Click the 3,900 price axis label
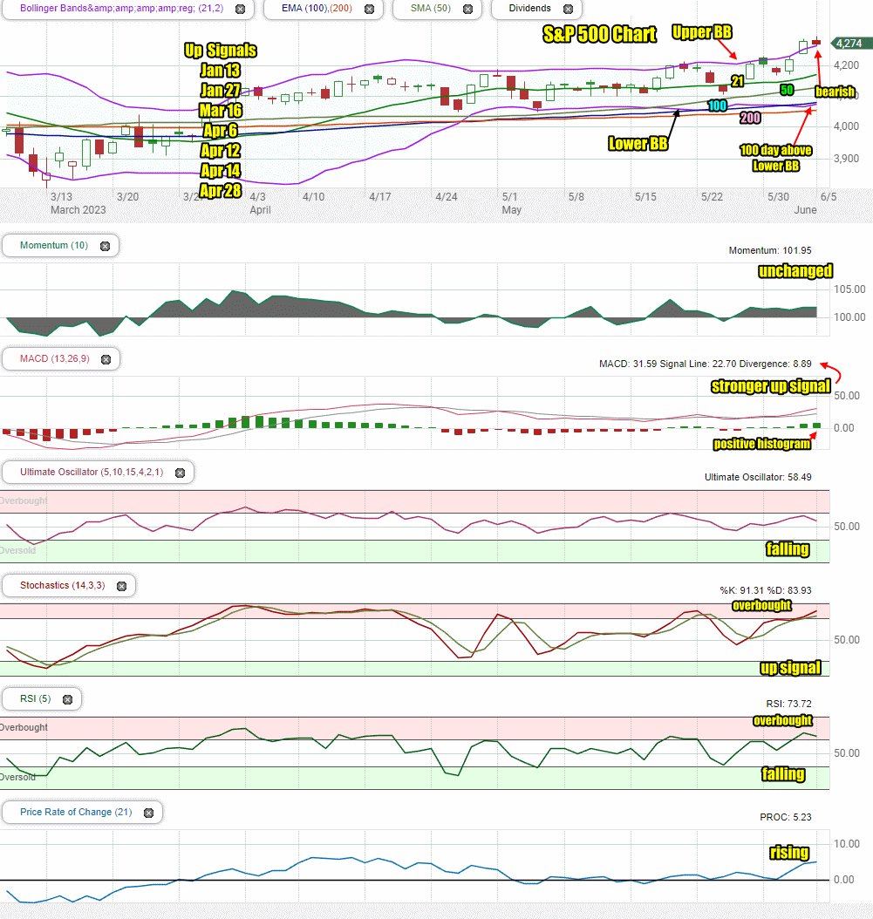The height and width of the screenshot is (919, 873). pyautogui.click(x=847, y=159)
